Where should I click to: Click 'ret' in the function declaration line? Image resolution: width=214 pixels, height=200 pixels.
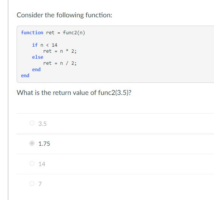coord(50,33)
